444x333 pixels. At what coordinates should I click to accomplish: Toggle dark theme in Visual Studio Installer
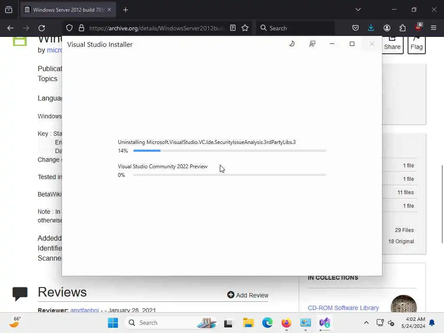coord(292,44)
